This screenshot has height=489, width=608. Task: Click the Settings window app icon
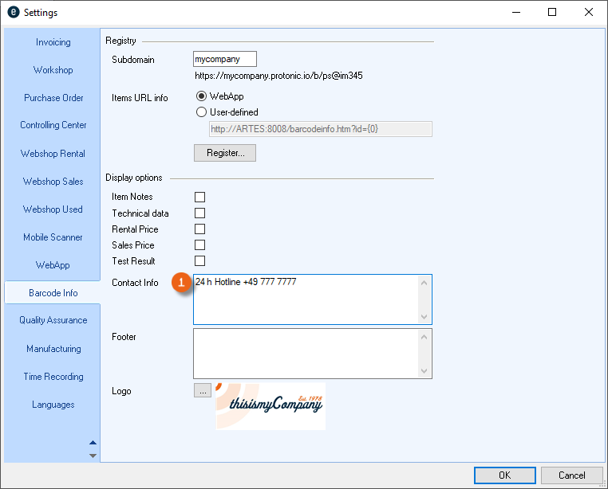[x=13, y=13]
